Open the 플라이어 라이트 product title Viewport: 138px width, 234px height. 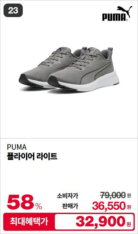pyautogui.click(x=32, y=156)
